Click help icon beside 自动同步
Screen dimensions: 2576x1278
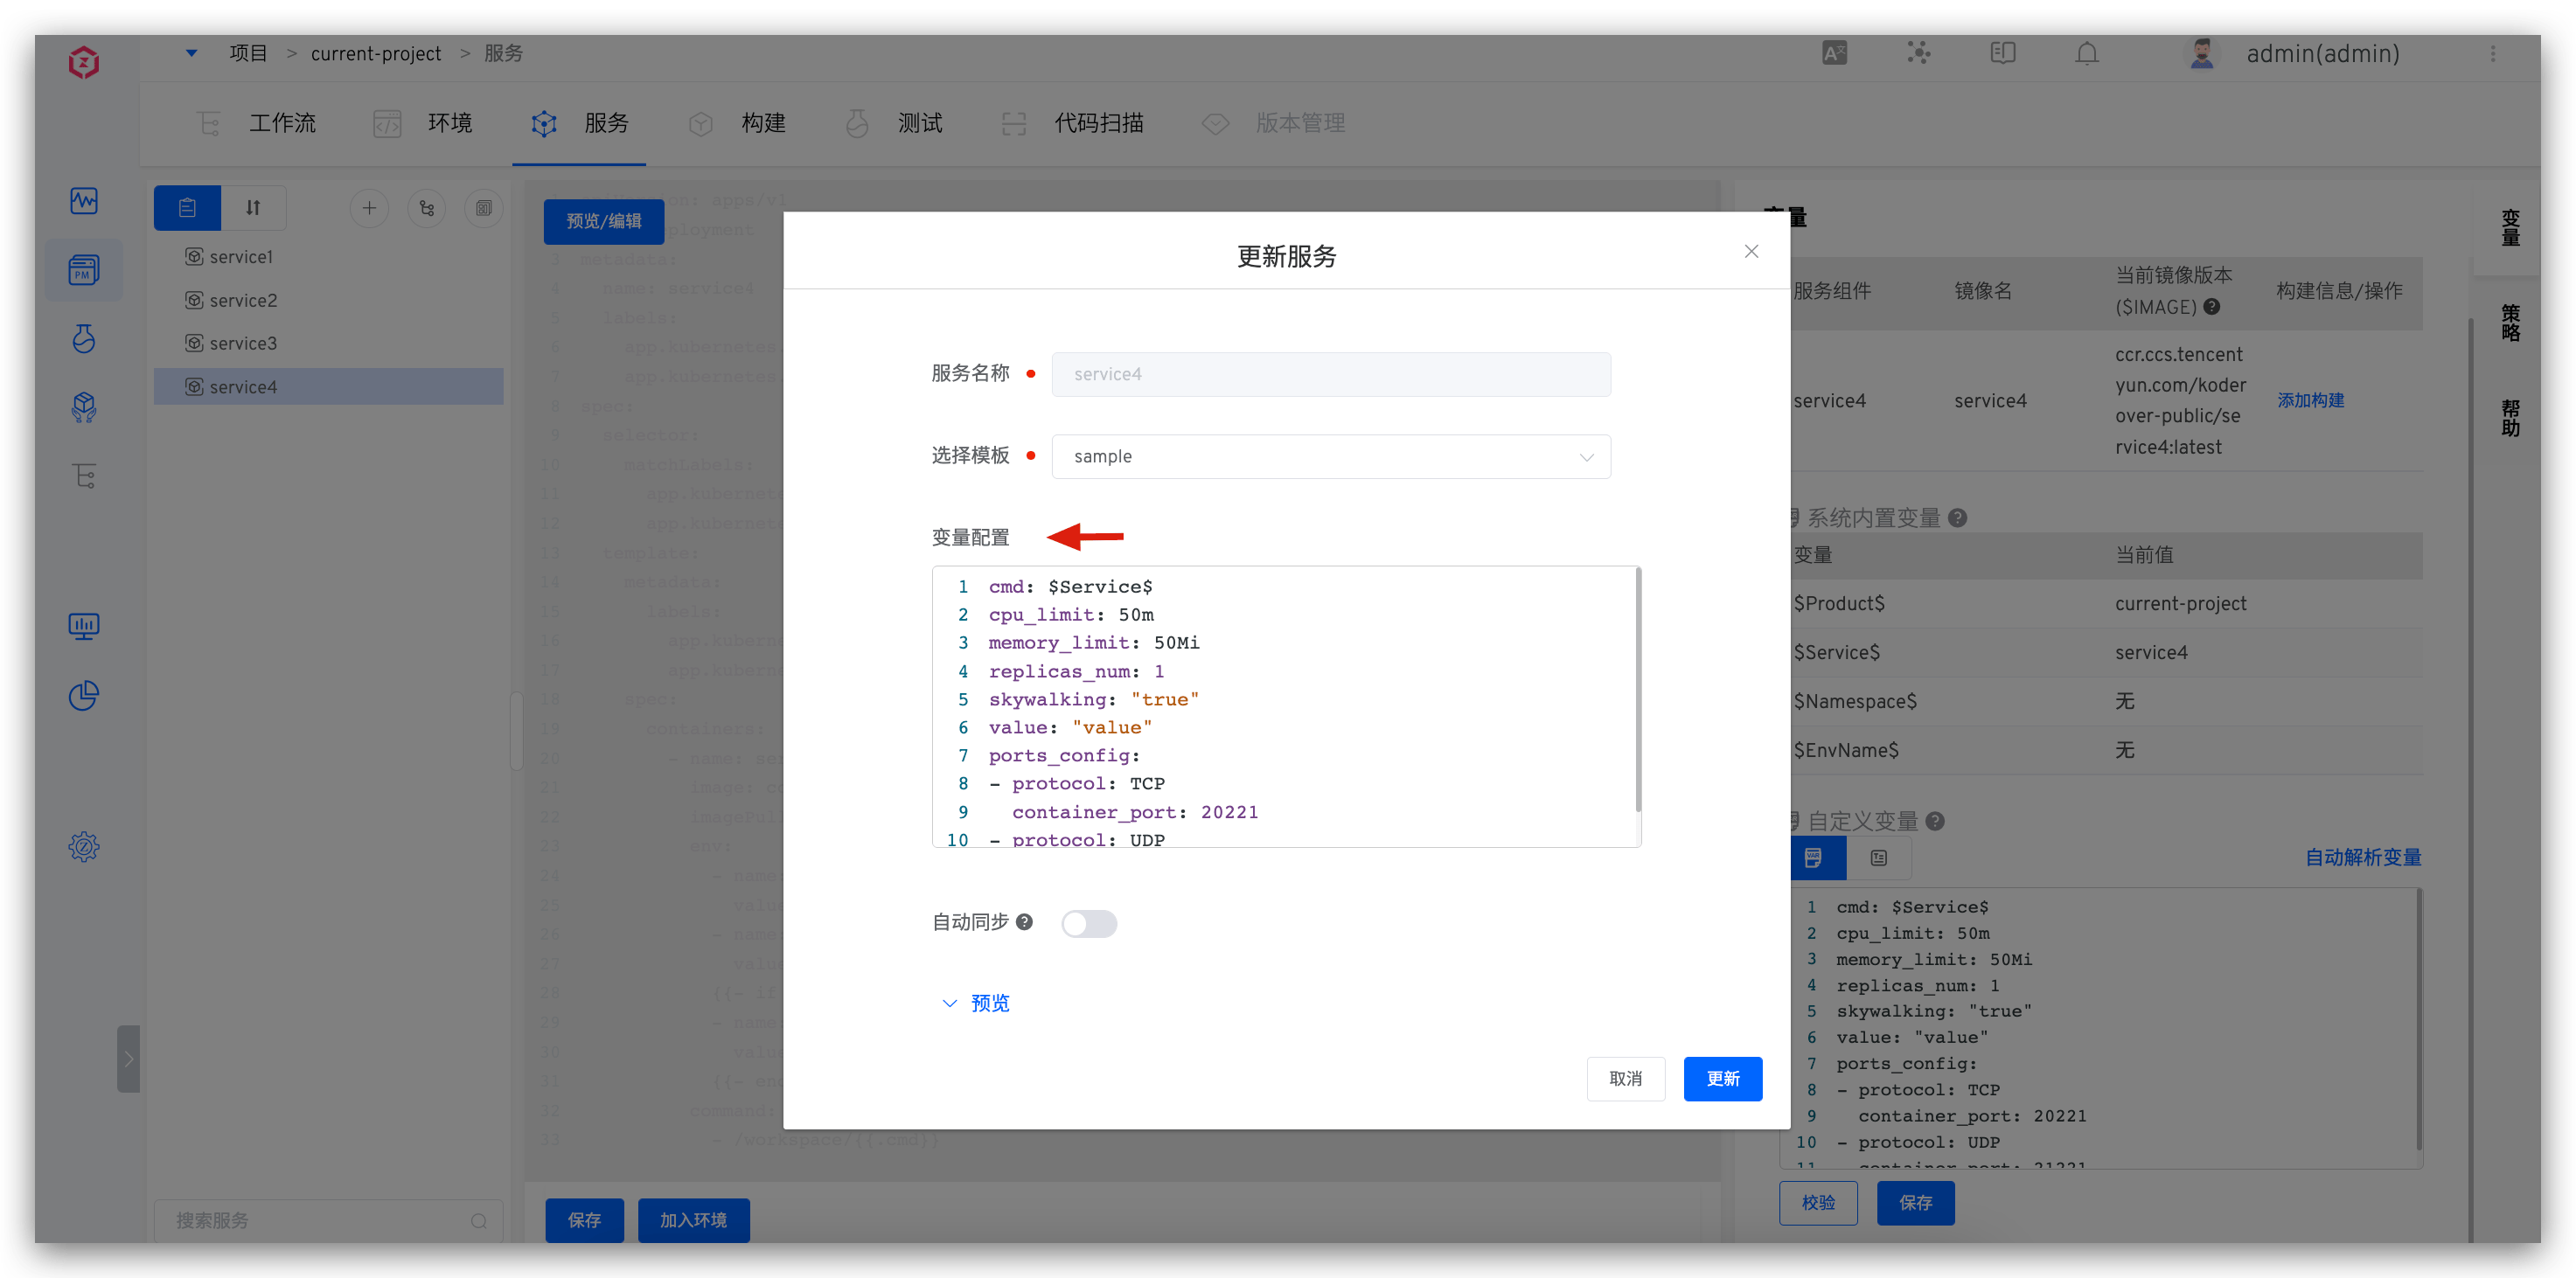[1024, 922]
